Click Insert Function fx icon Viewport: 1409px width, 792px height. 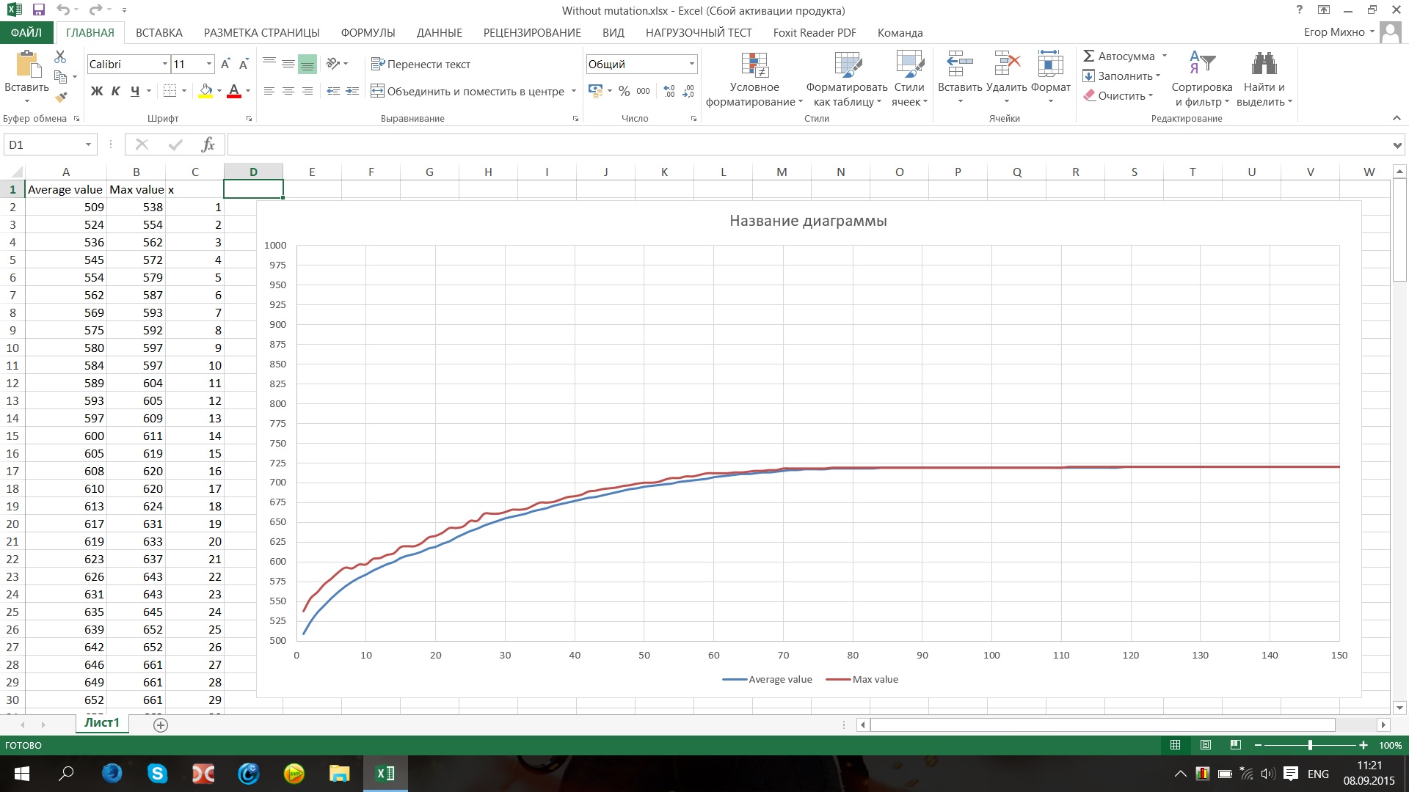point(208,144)
